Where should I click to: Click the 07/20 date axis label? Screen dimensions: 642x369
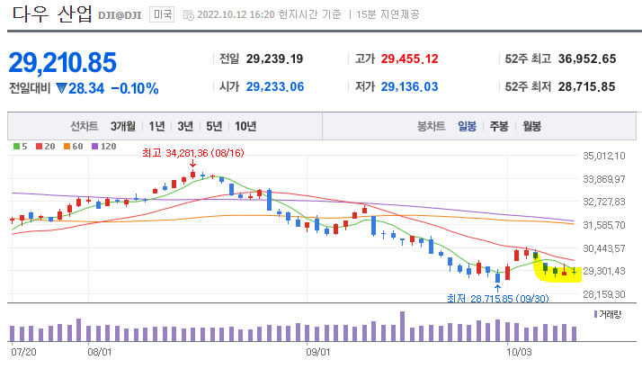[23, 352]
